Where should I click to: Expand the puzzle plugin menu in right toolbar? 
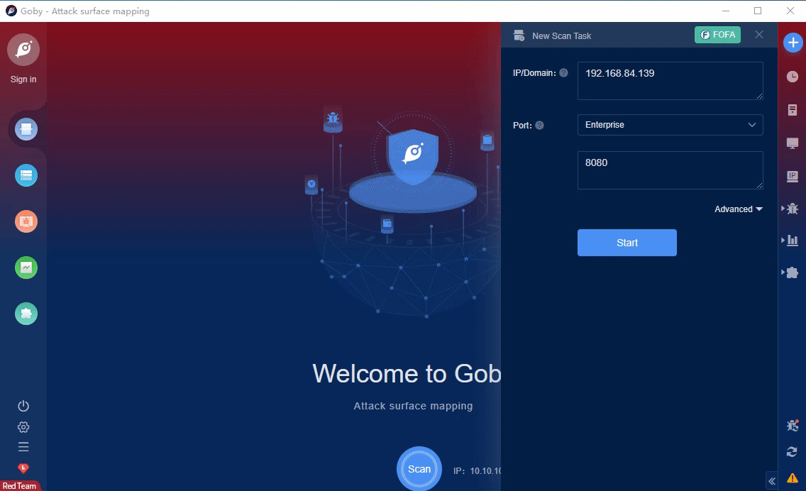(x=790, y=272)
